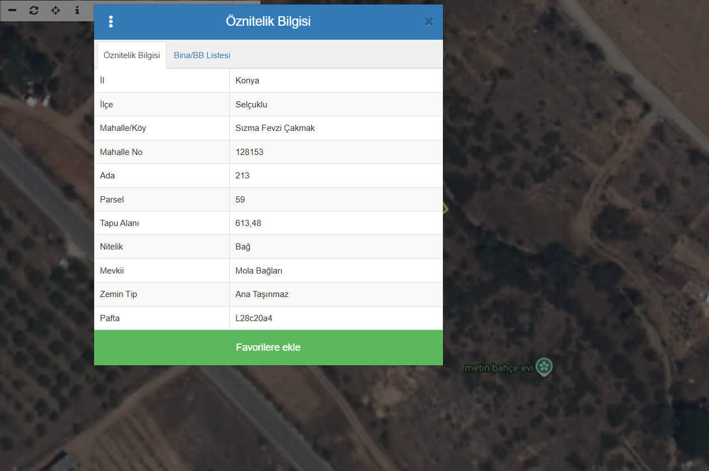Viewport: 709px width, 471px height.
Task: Click the Zemin Tip row label
Action: [x=118, y=294]
